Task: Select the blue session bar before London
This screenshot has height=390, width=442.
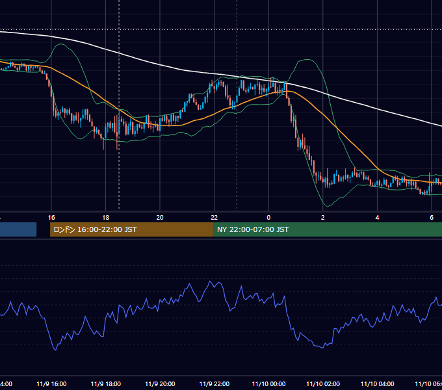Action: point(18,229)
